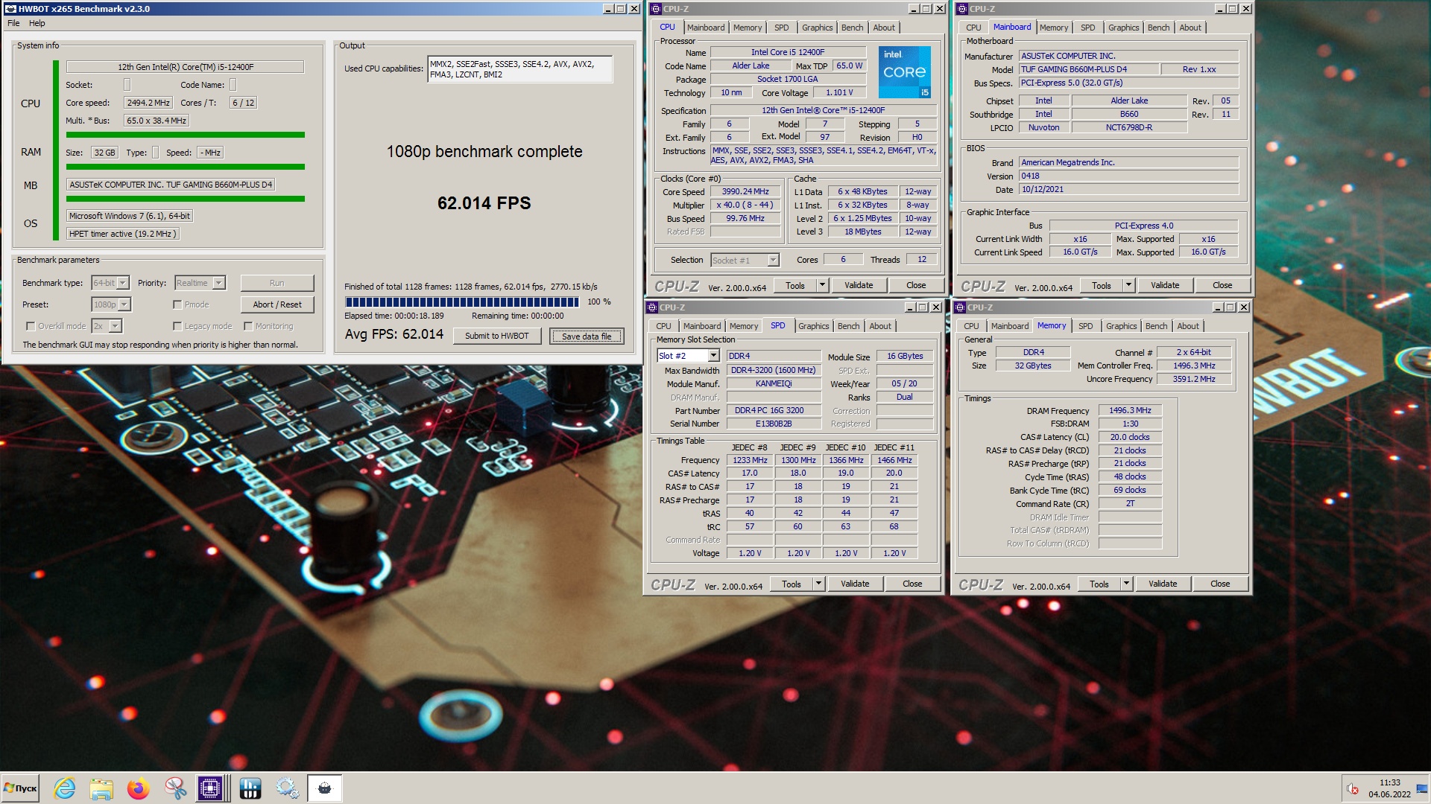1431x804 pixels.
Task: Click the Intel Core i5 logo in CPU-Z
Action: pyautogui.click(x=904, y=72)
